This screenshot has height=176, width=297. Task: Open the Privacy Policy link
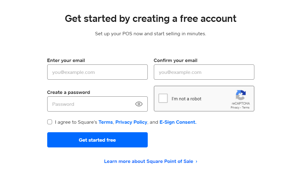coord(131,122)
